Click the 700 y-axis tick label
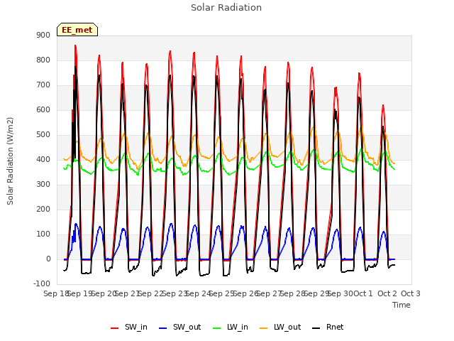 (43, 85)
